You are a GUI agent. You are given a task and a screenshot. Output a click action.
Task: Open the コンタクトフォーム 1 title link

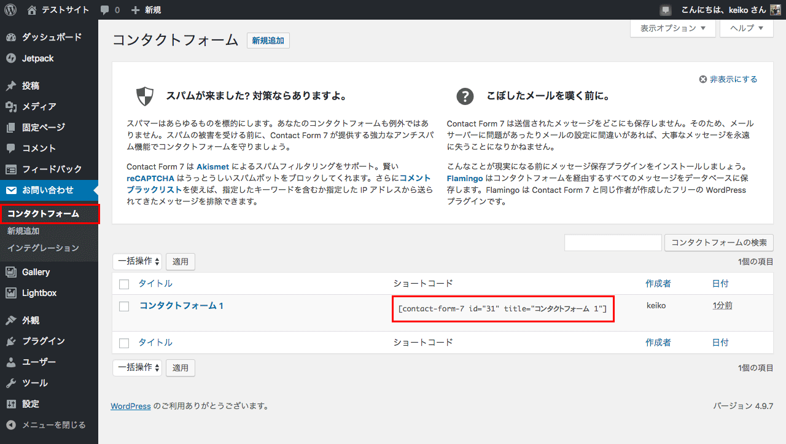click(x=181, y=305)
